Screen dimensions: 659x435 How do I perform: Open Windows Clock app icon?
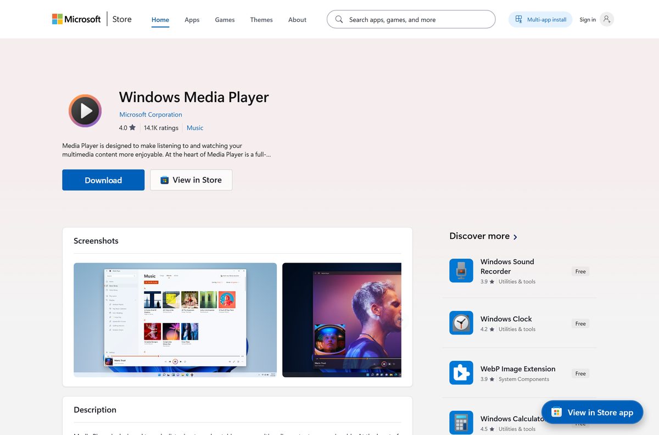coord(461,323)
